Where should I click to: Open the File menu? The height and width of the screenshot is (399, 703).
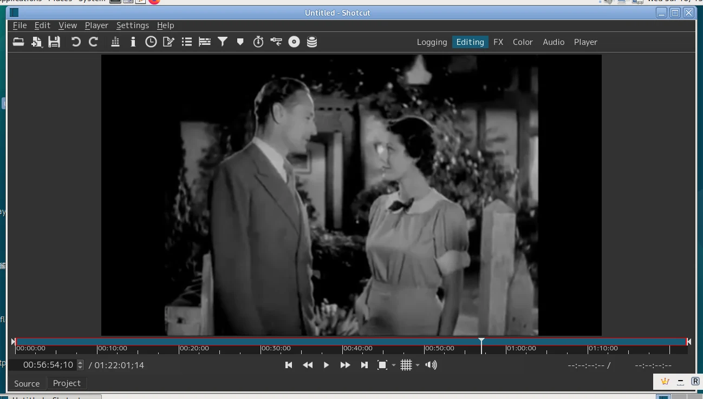pos(19,25)
